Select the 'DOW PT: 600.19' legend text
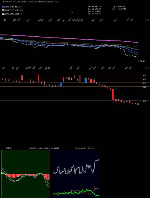 [x=13, y=14]
